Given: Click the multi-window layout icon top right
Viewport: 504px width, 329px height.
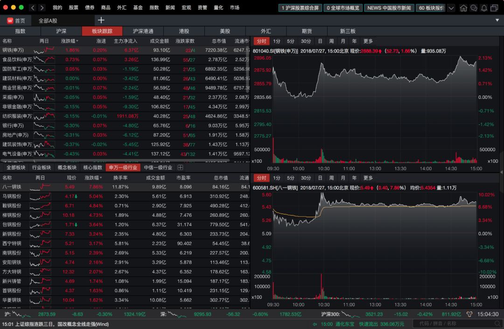Looking at the screenshot, I should [494, 7].
